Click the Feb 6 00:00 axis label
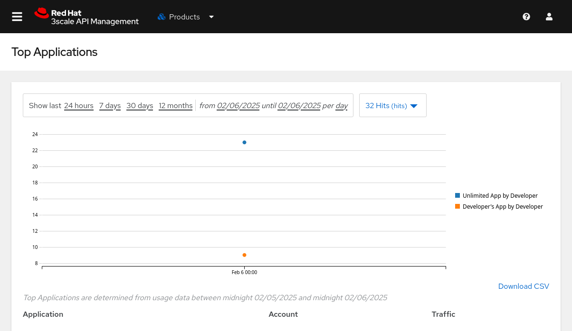The width and height of the screenshot is (572, 331). pyautogui.click(x=245, y=272)
